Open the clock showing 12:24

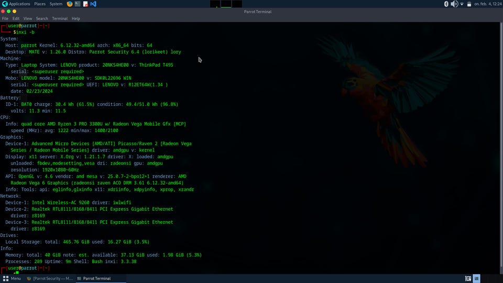pos(487,4)
